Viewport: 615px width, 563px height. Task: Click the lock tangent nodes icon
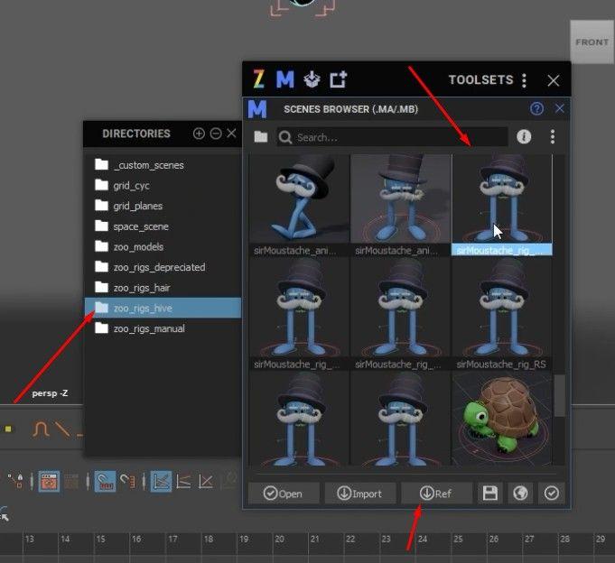point(16,481)
